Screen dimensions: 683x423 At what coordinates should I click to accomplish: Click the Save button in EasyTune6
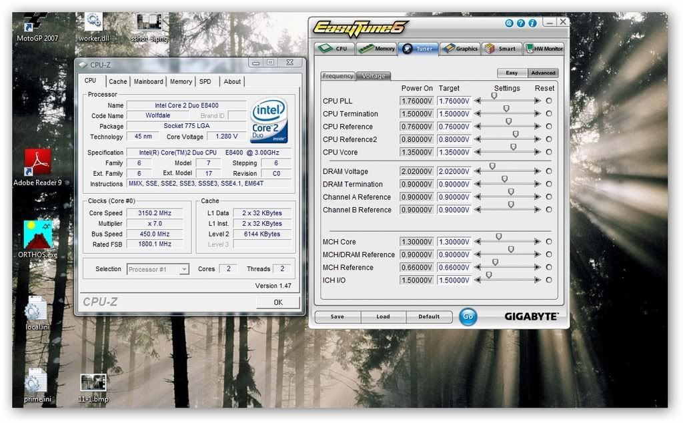[x=337, y=316]
